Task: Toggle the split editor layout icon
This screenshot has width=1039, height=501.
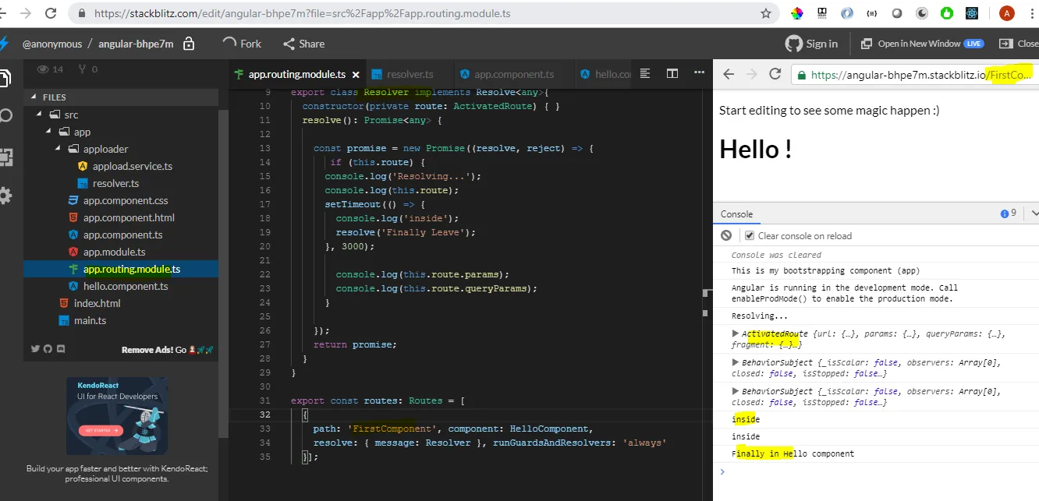Action: 672,74
